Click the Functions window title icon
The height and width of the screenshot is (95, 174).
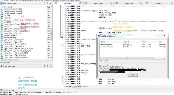click(x=2, y=4)
